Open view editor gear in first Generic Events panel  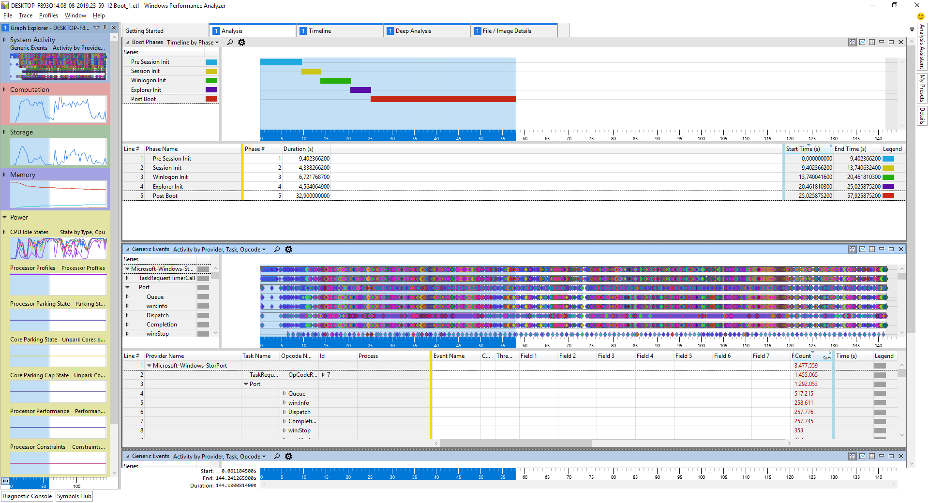tap(288, 250)
